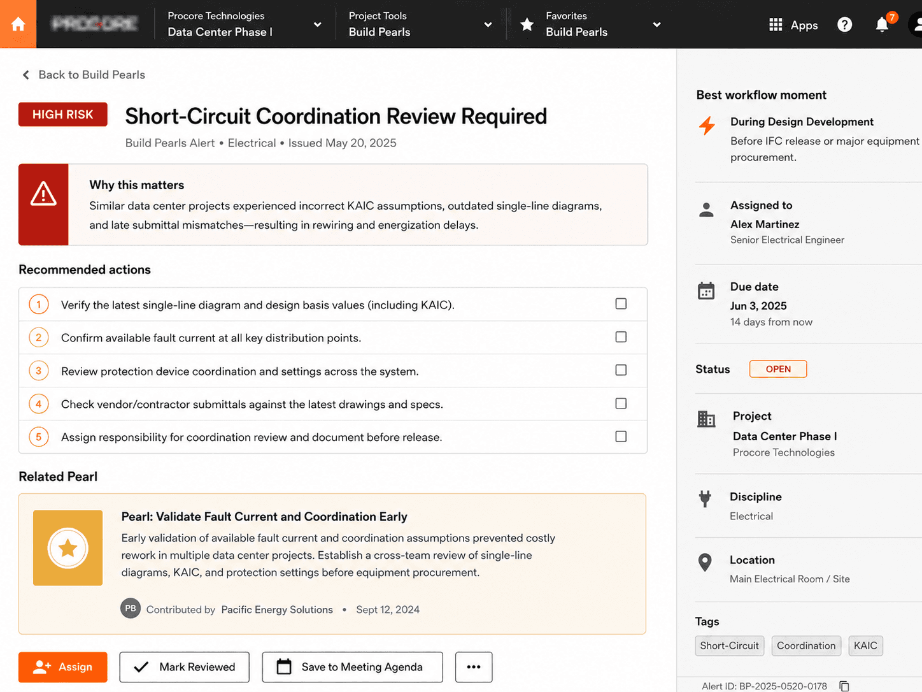The width and height of the screenshot is (922, 692).
Task: View notifications bell icon
Action: coord(882,25)
